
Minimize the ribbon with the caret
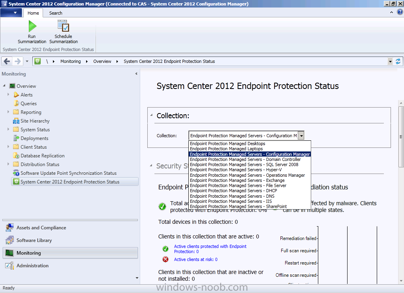(391, 12)
